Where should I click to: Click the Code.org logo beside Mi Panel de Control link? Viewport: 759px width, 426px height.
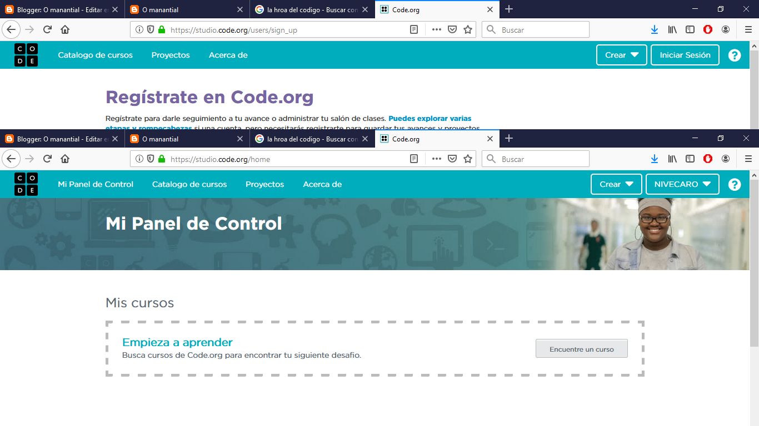(x=26, y=184)
